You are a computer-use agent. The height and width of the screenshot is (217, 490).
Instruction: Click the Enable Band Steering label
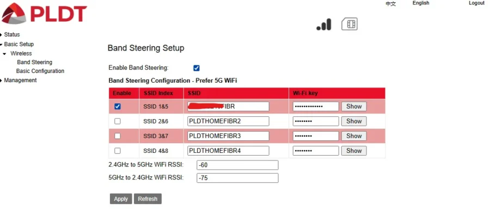(x=138, y=68)
